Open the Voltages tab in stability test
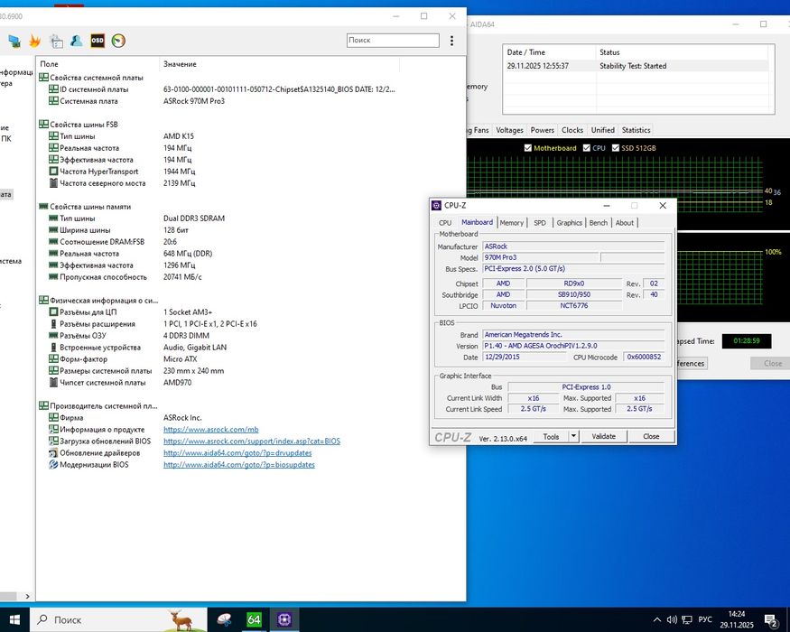Viewport: 790px width, 632px height. pos(509,130)
